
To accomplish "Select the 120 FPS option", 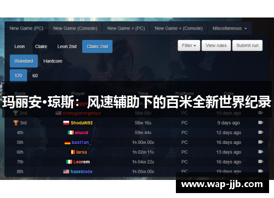I will point(19,75).
